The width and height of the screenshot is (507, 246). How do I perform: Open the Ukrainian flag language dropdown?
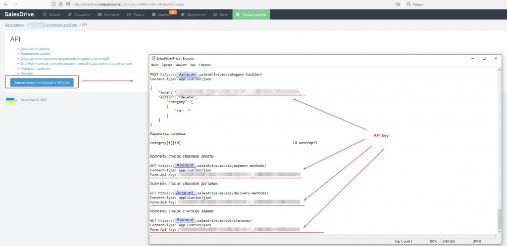click(x=11, y=100)
